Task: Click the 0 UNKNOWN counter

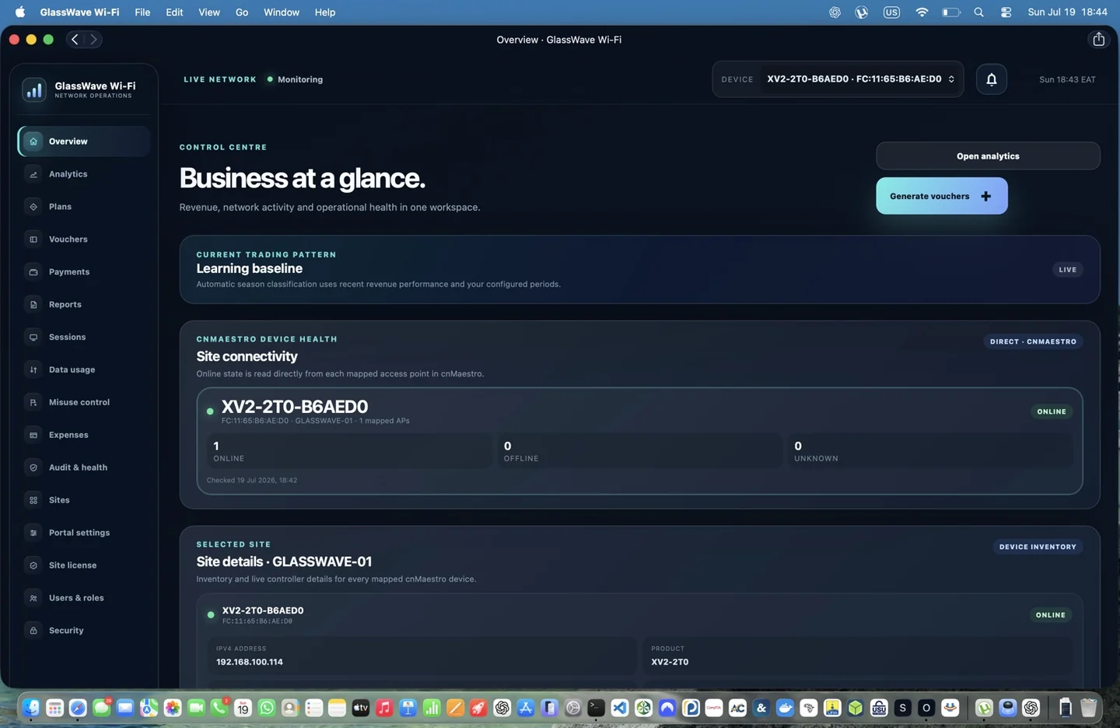Action: (x=929, y=451)
